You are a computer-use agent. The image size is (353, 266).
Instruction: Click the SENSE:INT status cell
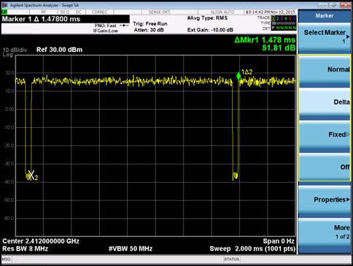[x=159, y=12]
